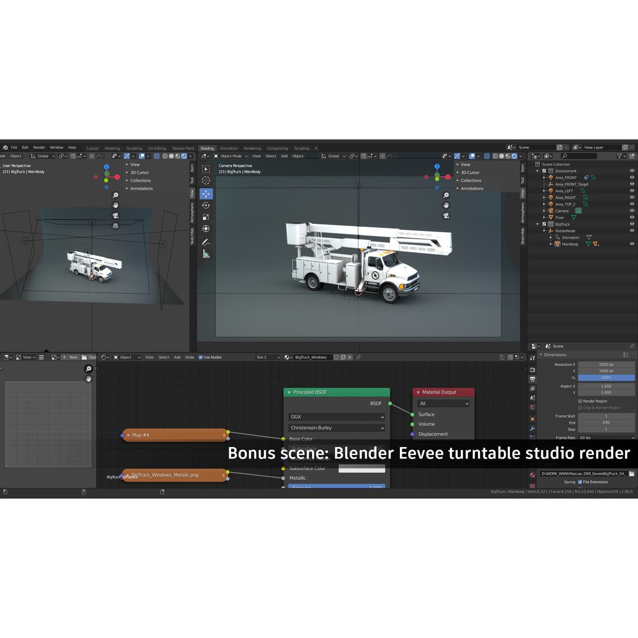Open the Object Mode dropdown

(x=231, y=156)
